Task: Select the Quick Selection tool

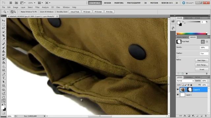Action: click(x=4, y=32)
